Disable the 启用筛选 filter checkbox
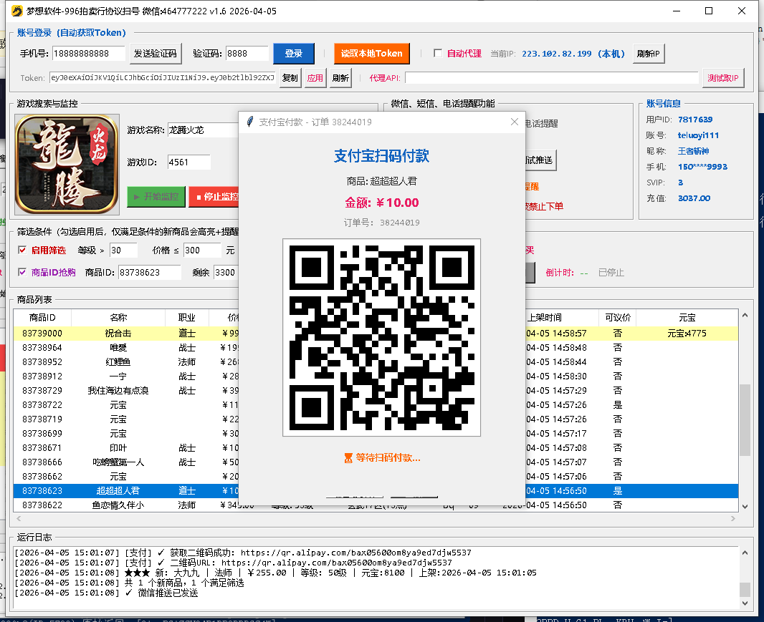Viewport: 764px width, 622px height. click(22, 250)
